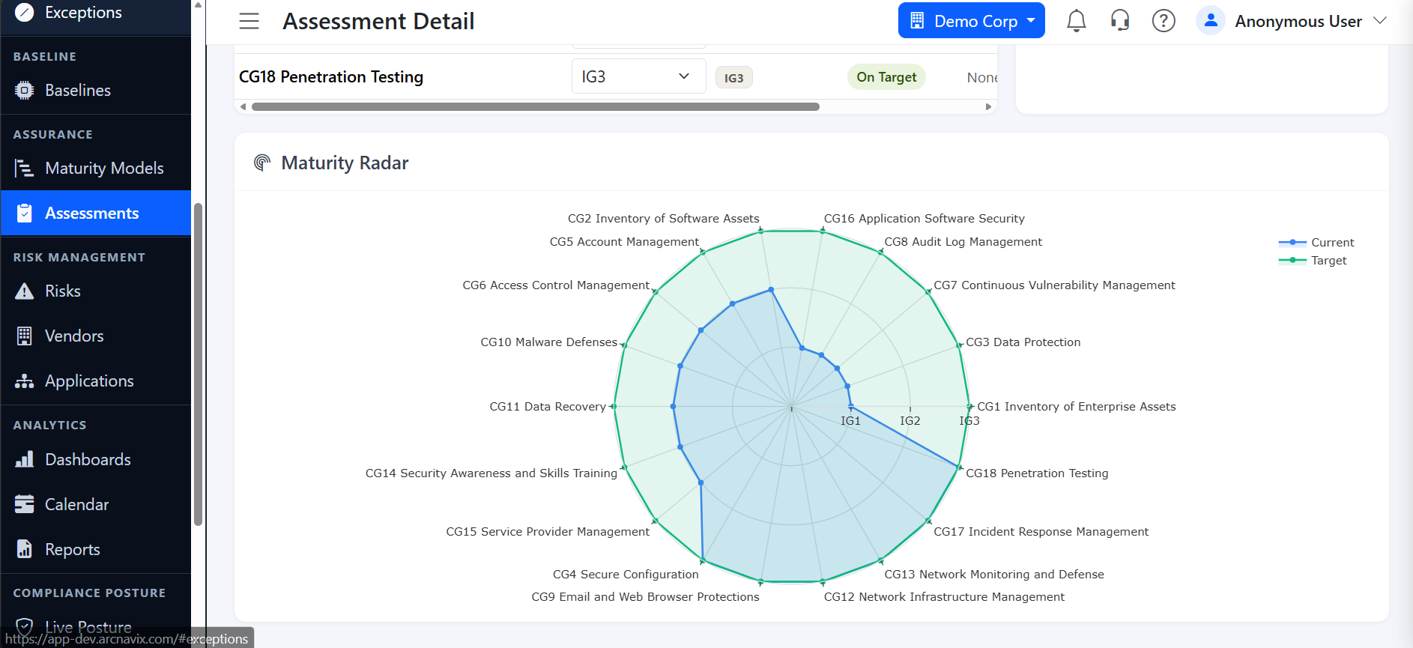The image size is (1413, 648).
Task: Click the table scrollbar right arrow
Action: click(988, 107)
